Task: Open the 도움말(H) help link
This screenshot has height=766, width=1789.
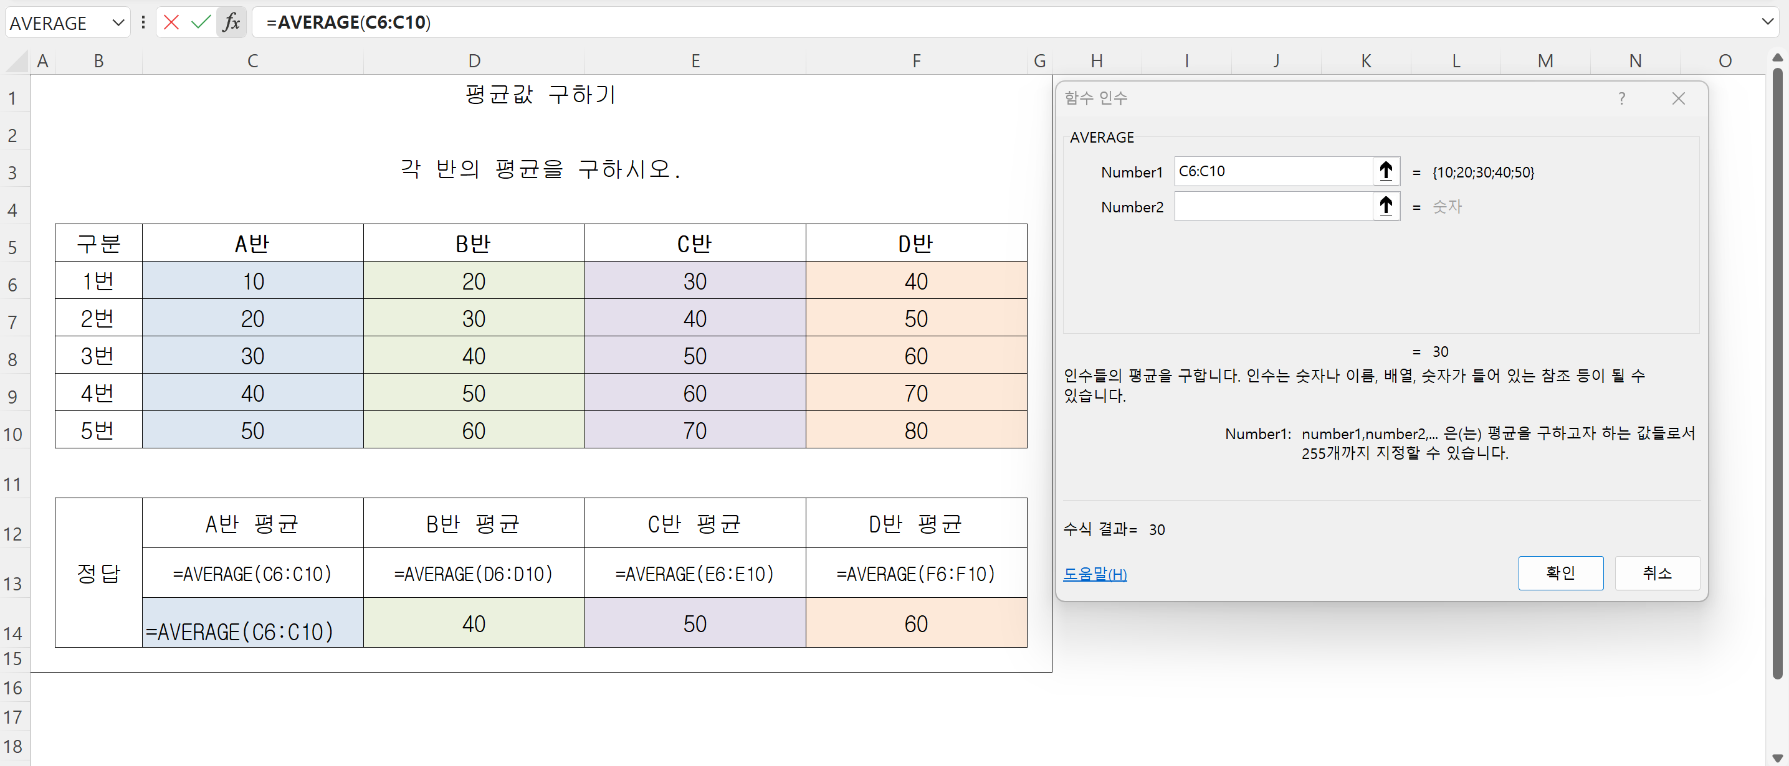Action: (1094, 574)
